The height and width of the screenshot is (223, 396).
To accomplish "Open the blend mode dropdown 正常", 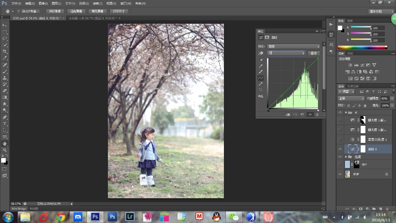I will click(x=351, y=98).
